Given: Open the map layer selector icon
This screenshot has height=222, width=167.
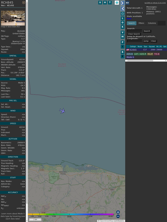Looking at the screenshot, I should [117, 3].
